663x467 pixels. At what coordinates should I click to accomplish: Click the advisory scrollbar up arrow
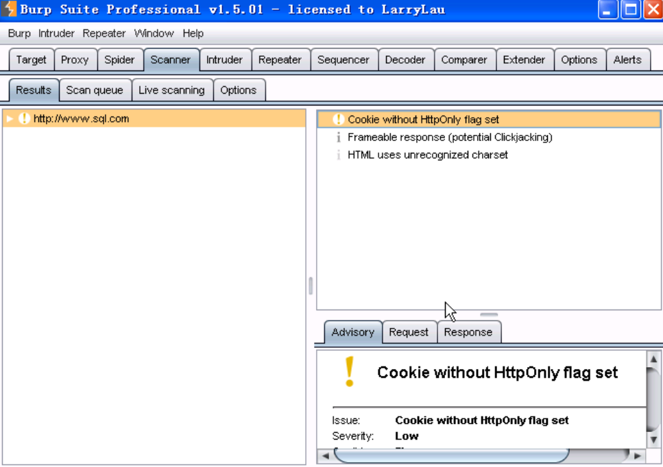click(x=653, y=359)
